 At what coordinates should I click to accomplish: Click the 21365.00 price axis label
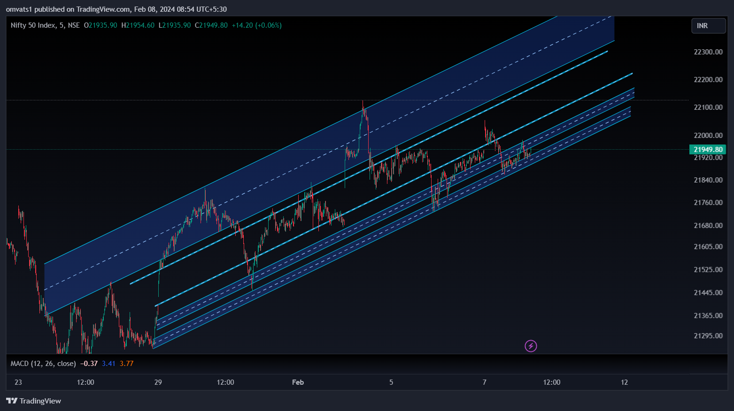pyautogui.click(x=708, y=315)
